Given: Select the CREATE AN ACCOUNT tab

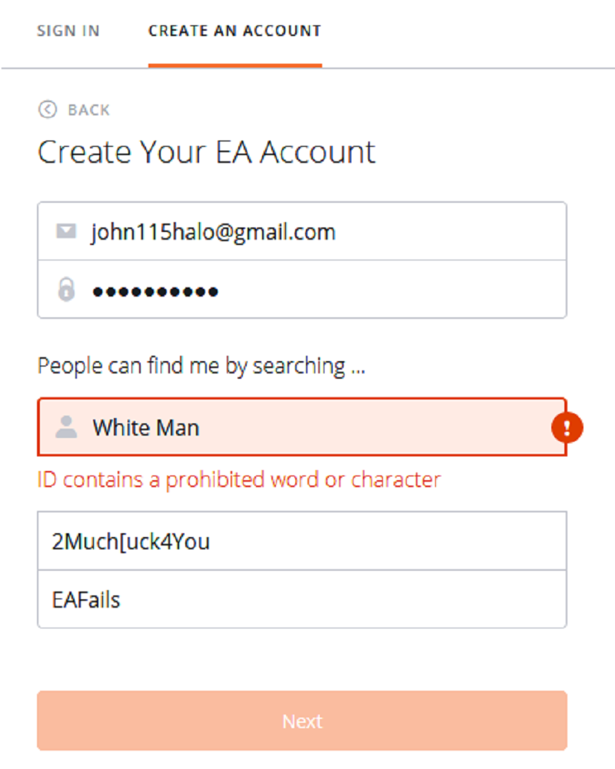Looking at the screenshot, I should 234,31.
